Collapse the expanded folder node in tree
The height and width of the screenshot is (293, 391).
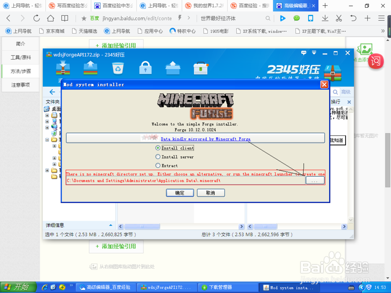coord(47,140)
